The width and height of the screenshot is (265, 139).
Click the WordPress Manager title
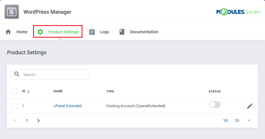click(x=47, y=12)
